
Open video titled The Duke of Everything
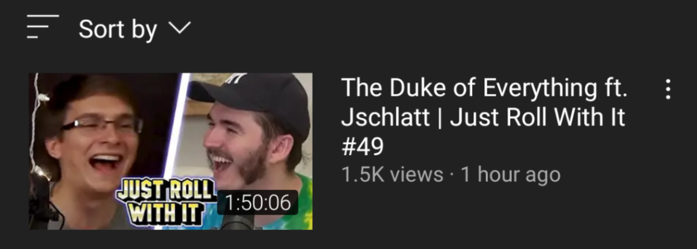pos(484,117)
